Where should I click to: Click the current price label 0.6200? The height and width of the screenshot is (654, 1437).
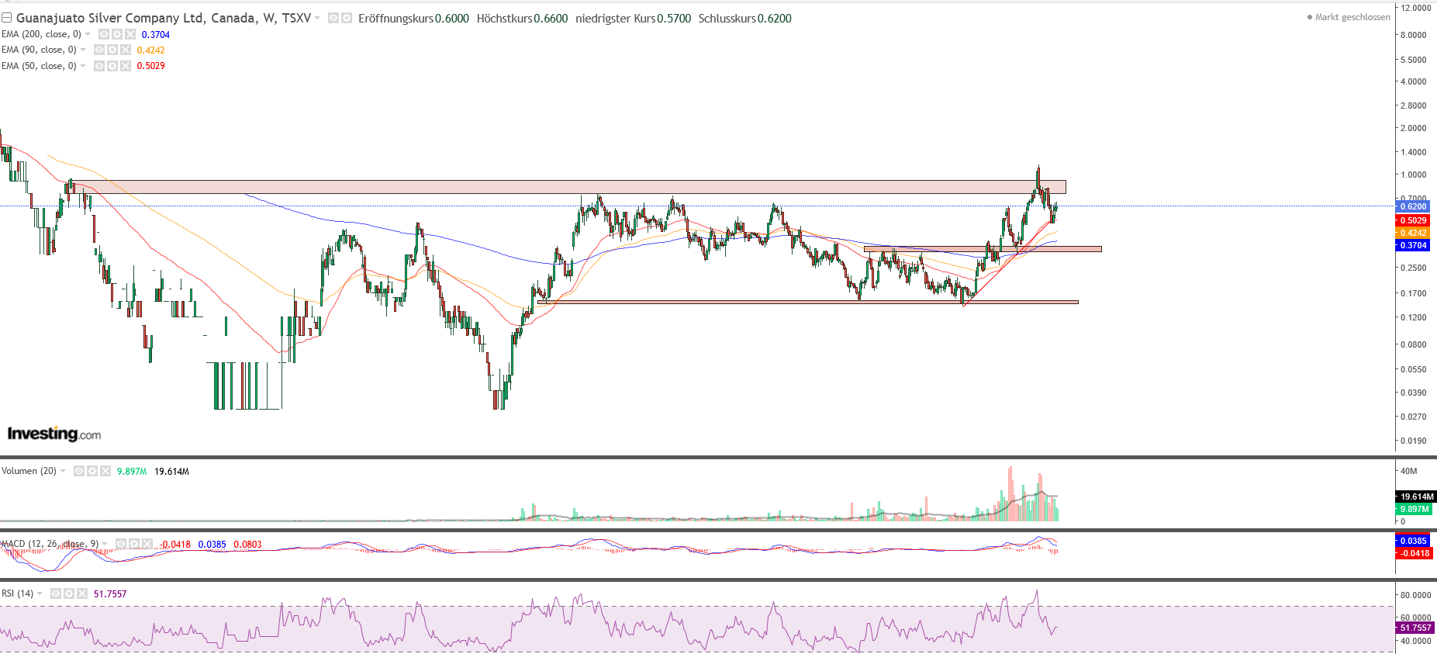pos(1412,206)
